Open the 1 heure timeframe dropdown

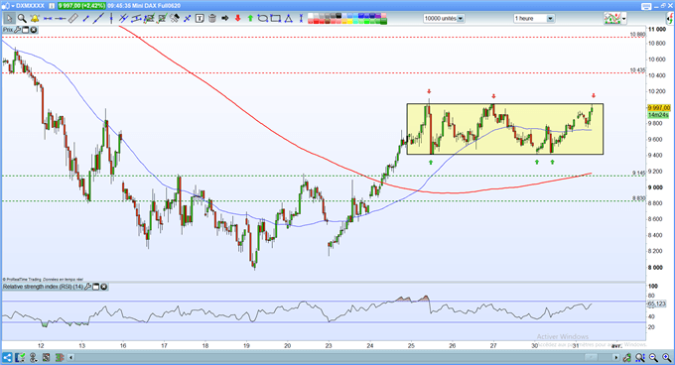pos(550,19)
